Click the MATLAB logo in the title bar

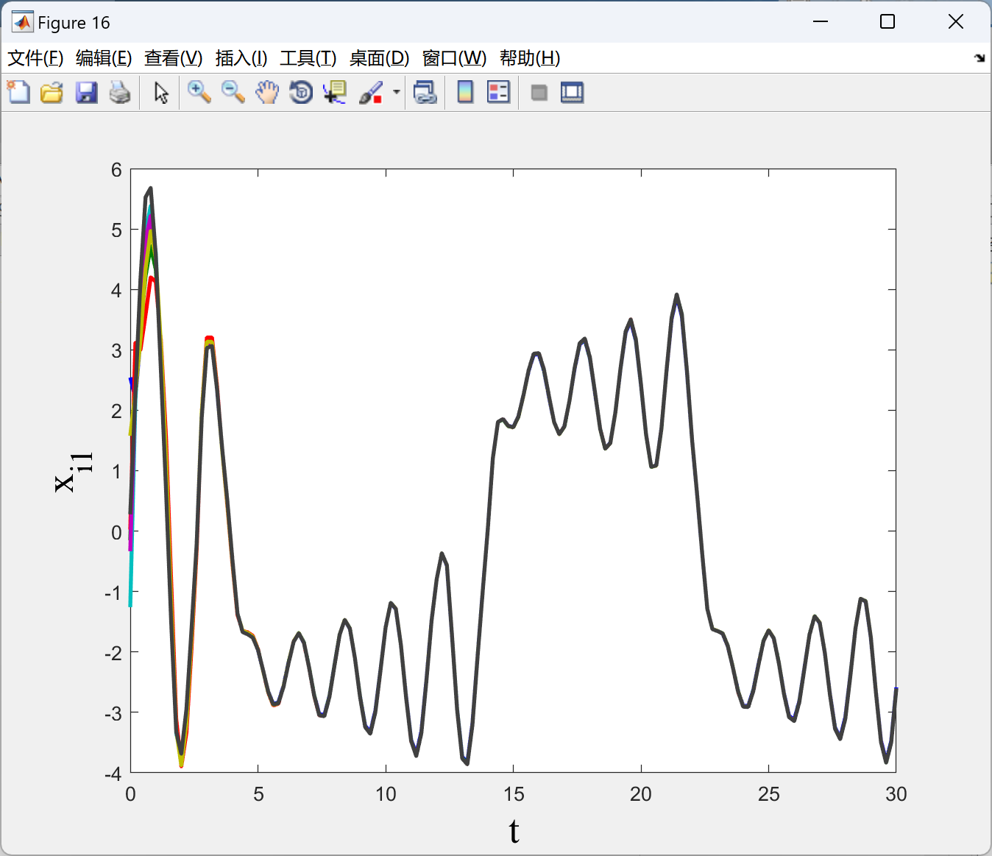pyautogui.click(x=22, y=22)
